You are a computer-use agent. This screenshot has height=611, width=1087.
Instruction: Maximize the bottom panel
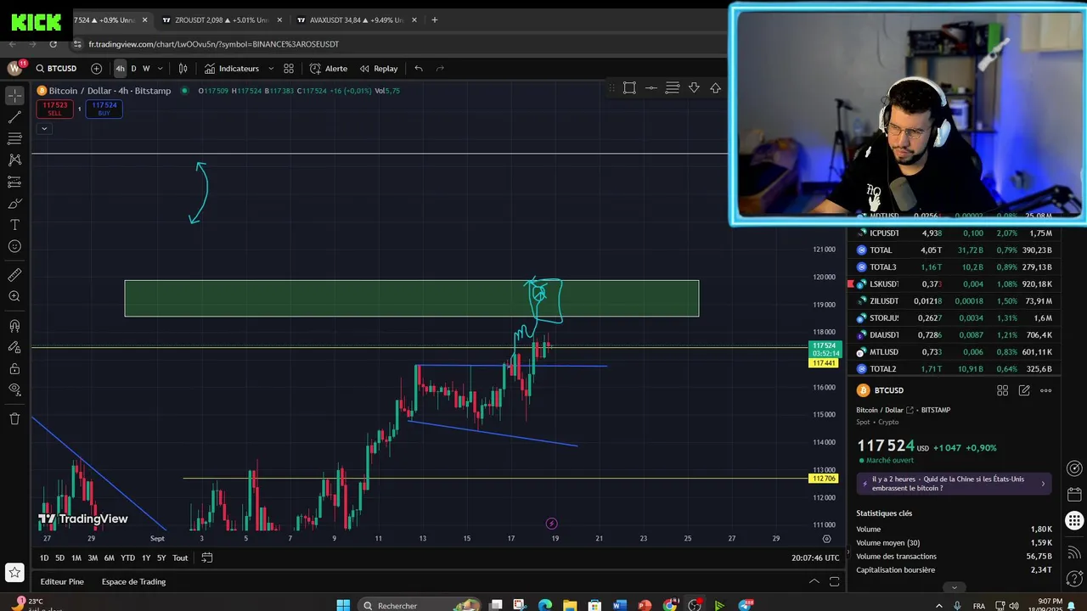coord(834,581)
